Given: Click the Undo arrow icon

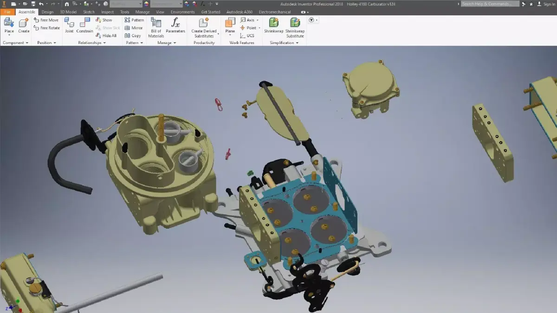Looking at the screenshot, I should pos(41,4).
